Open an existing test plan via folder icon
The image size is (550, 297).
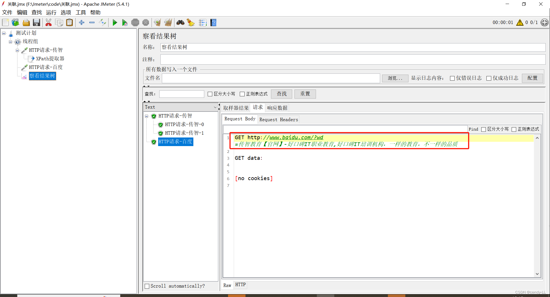26,22
